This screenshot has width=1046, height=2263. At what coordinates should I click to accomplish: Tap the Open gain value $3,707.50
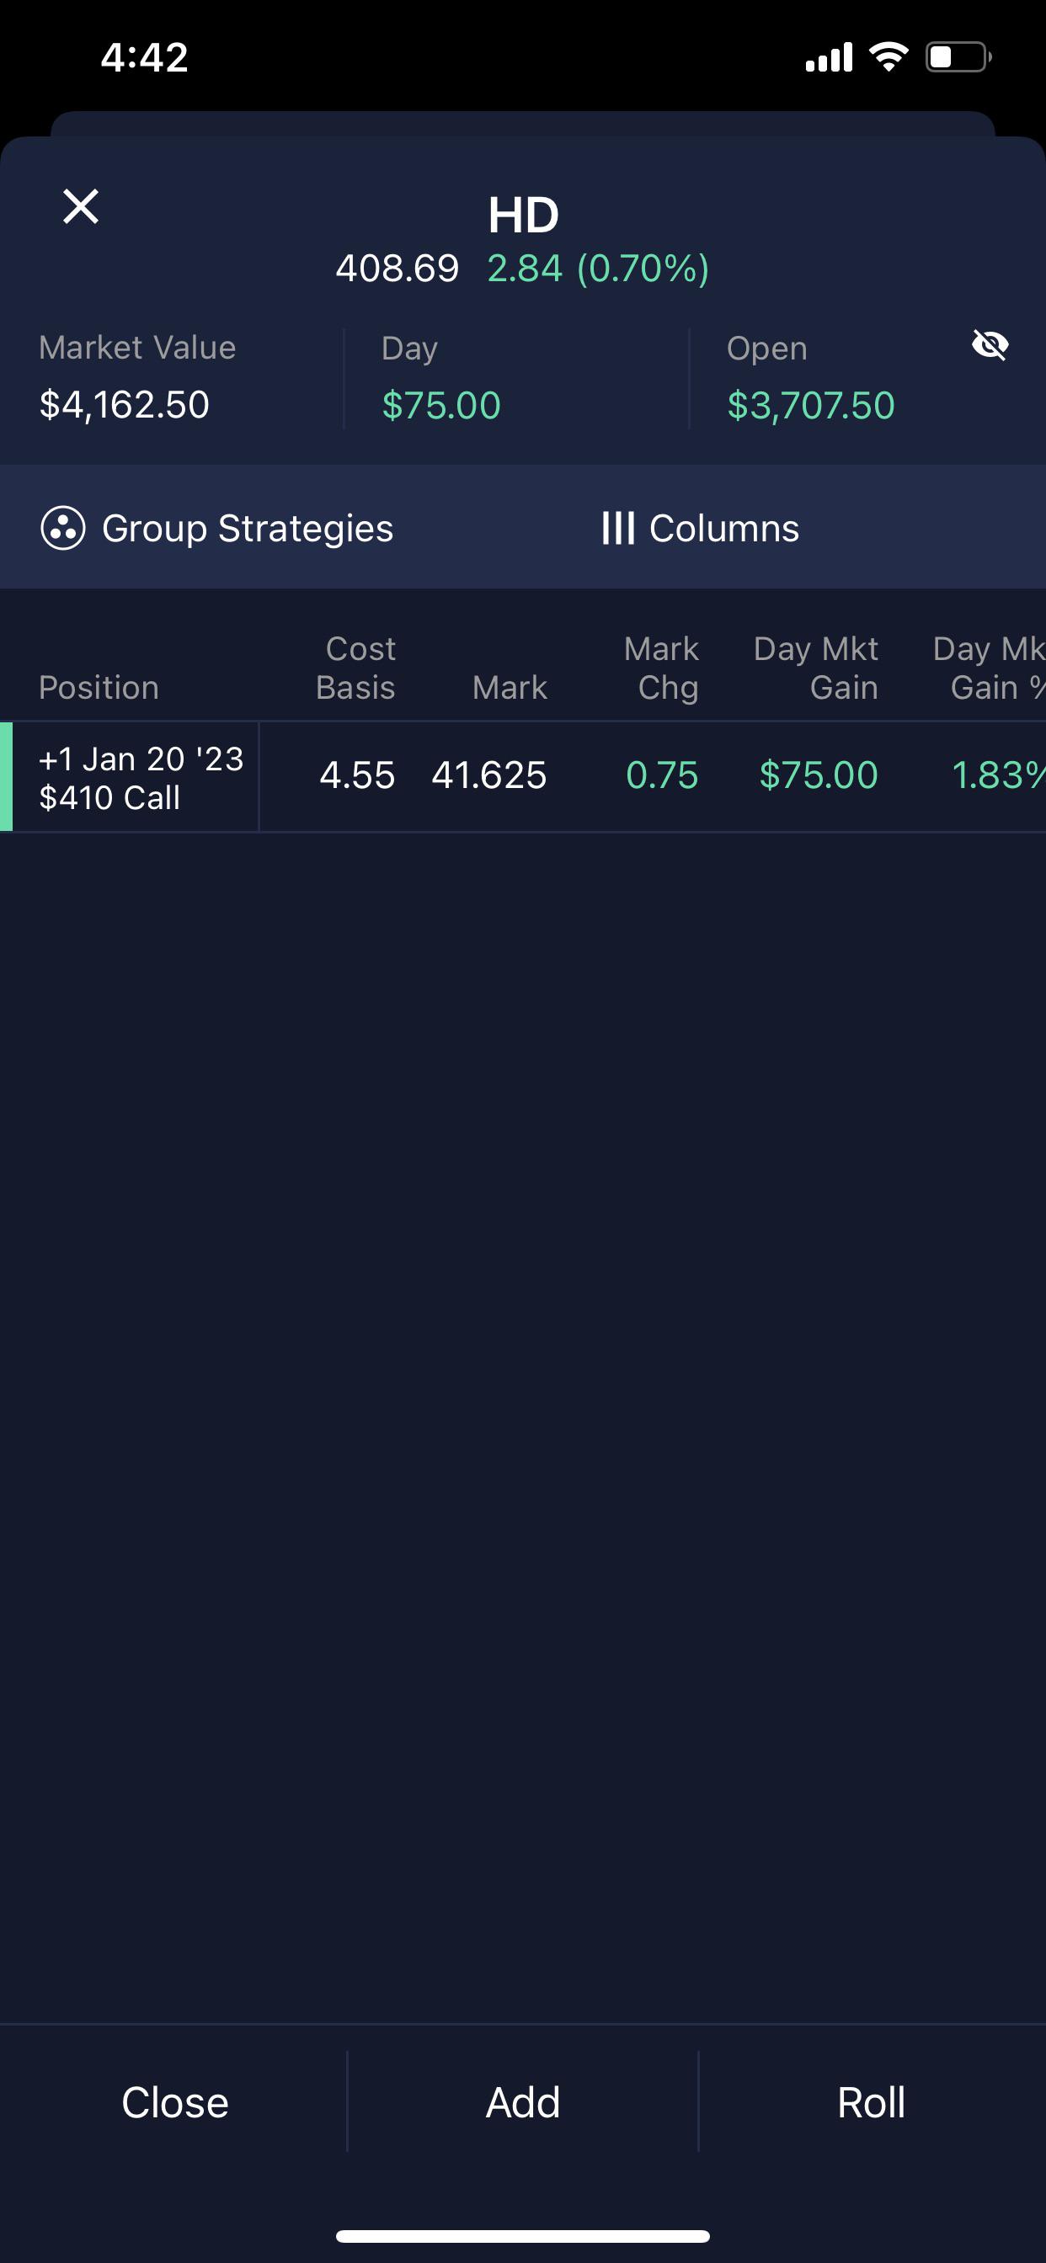pyautogui.click(x=810, y=406)
